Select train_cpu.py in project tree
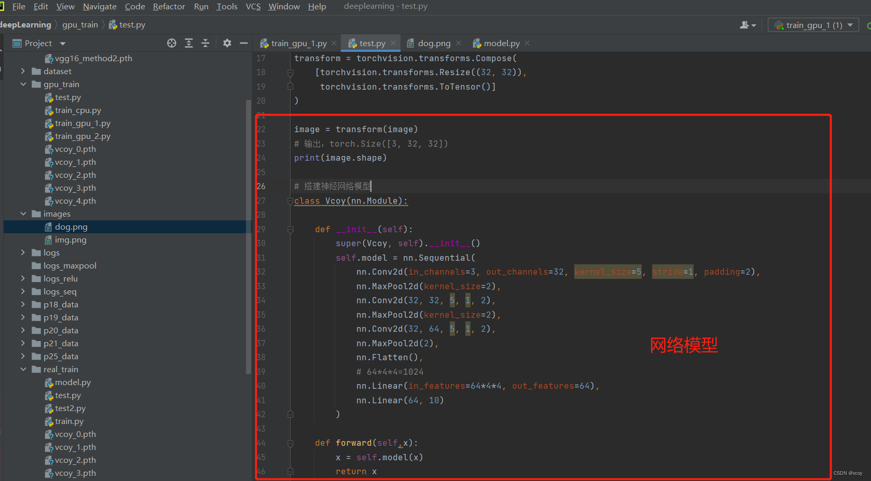 pos(78,110)
